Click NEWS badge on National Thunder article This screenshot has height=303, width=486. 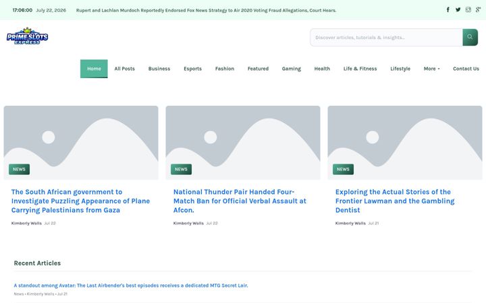[x=181, y=169]
